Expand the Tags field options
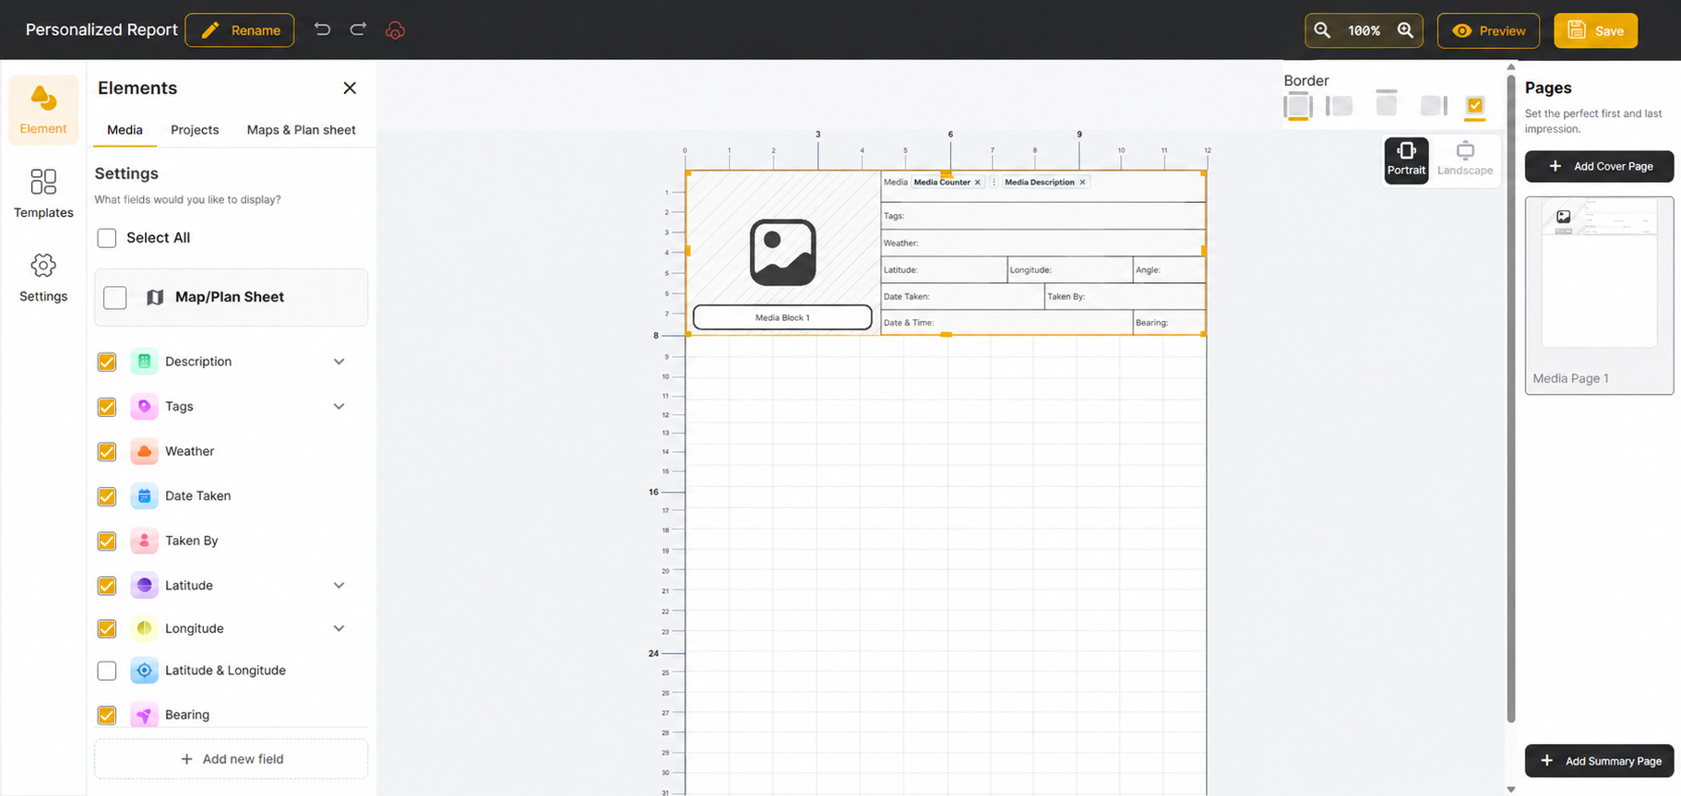The image size is (1681, 796). click(339, 407)
